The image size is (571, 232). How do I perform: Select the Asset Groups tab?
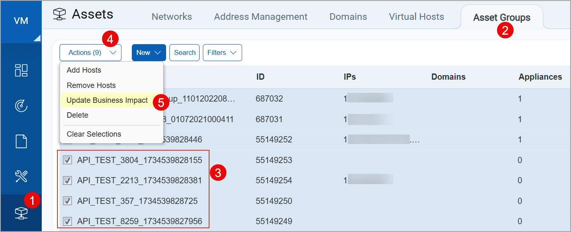pyautogui.click(x=502, y=17)
